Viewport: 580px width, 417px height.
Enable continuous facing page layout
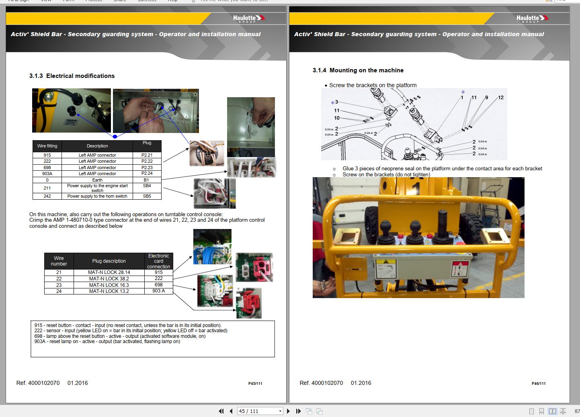click(x=563, y=411)
